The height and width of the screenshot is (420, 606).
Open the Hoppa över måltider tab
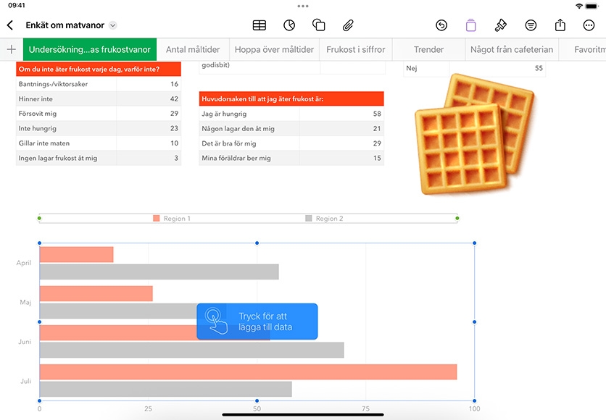click(x=275, y=49)
